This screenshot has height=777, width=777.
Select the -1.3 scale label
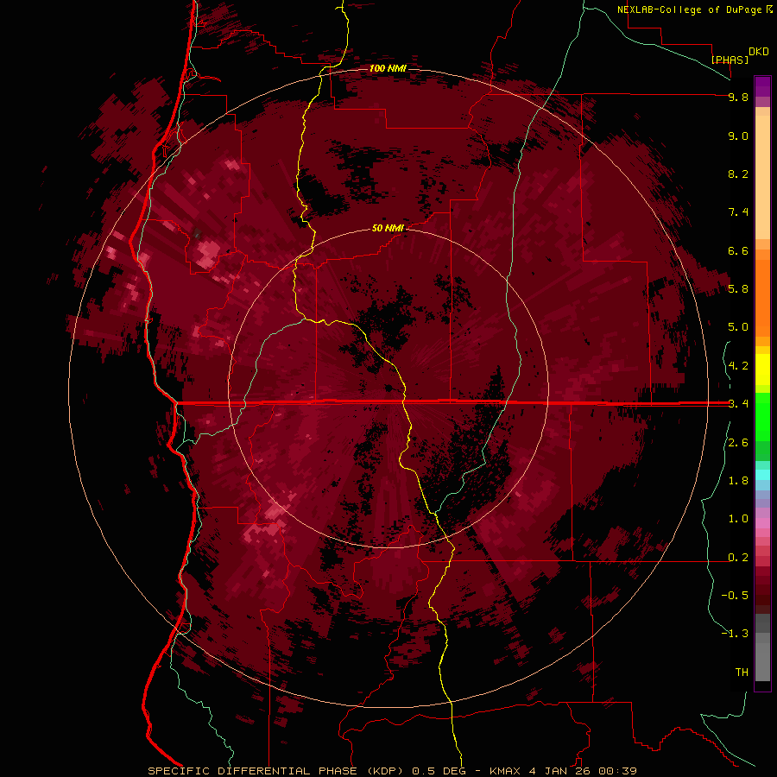coord(735,634)
